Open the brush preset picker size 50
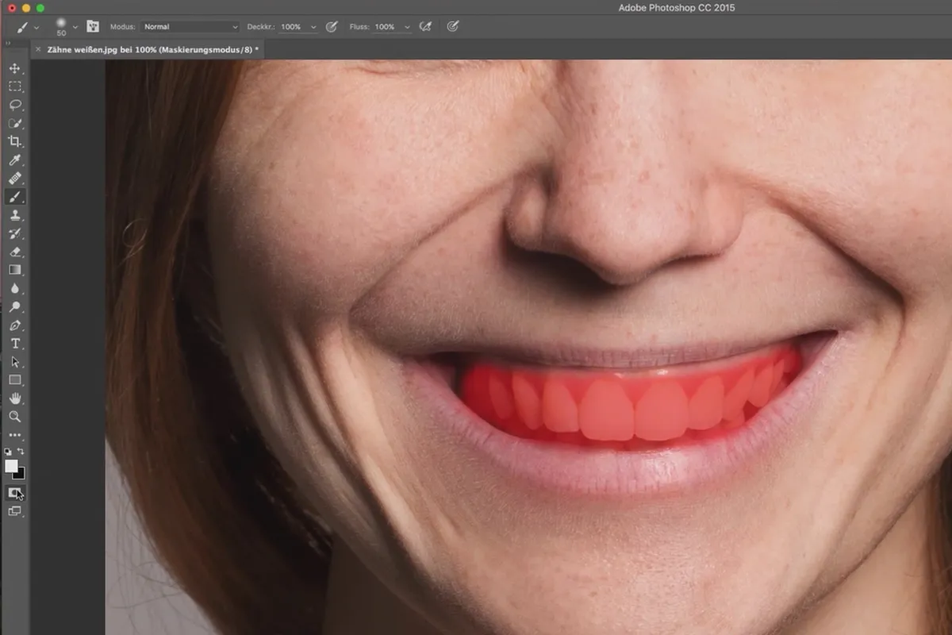 tap(65, 27)
